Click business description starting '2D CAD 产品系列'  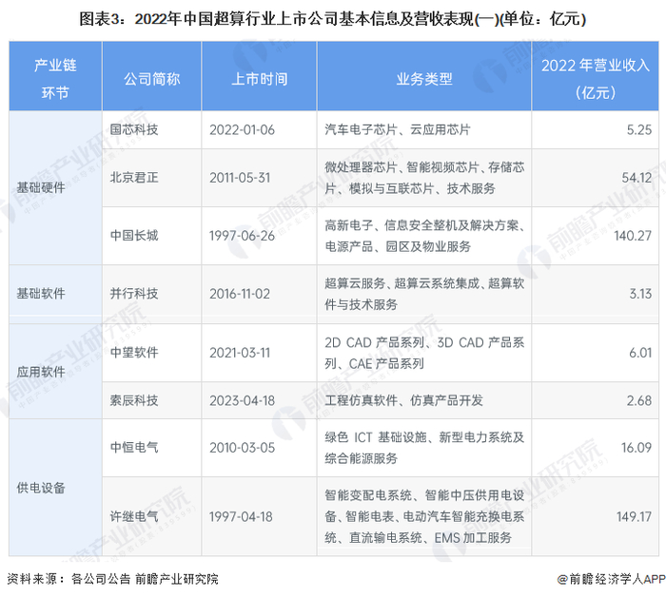click(x=424, y=353)
